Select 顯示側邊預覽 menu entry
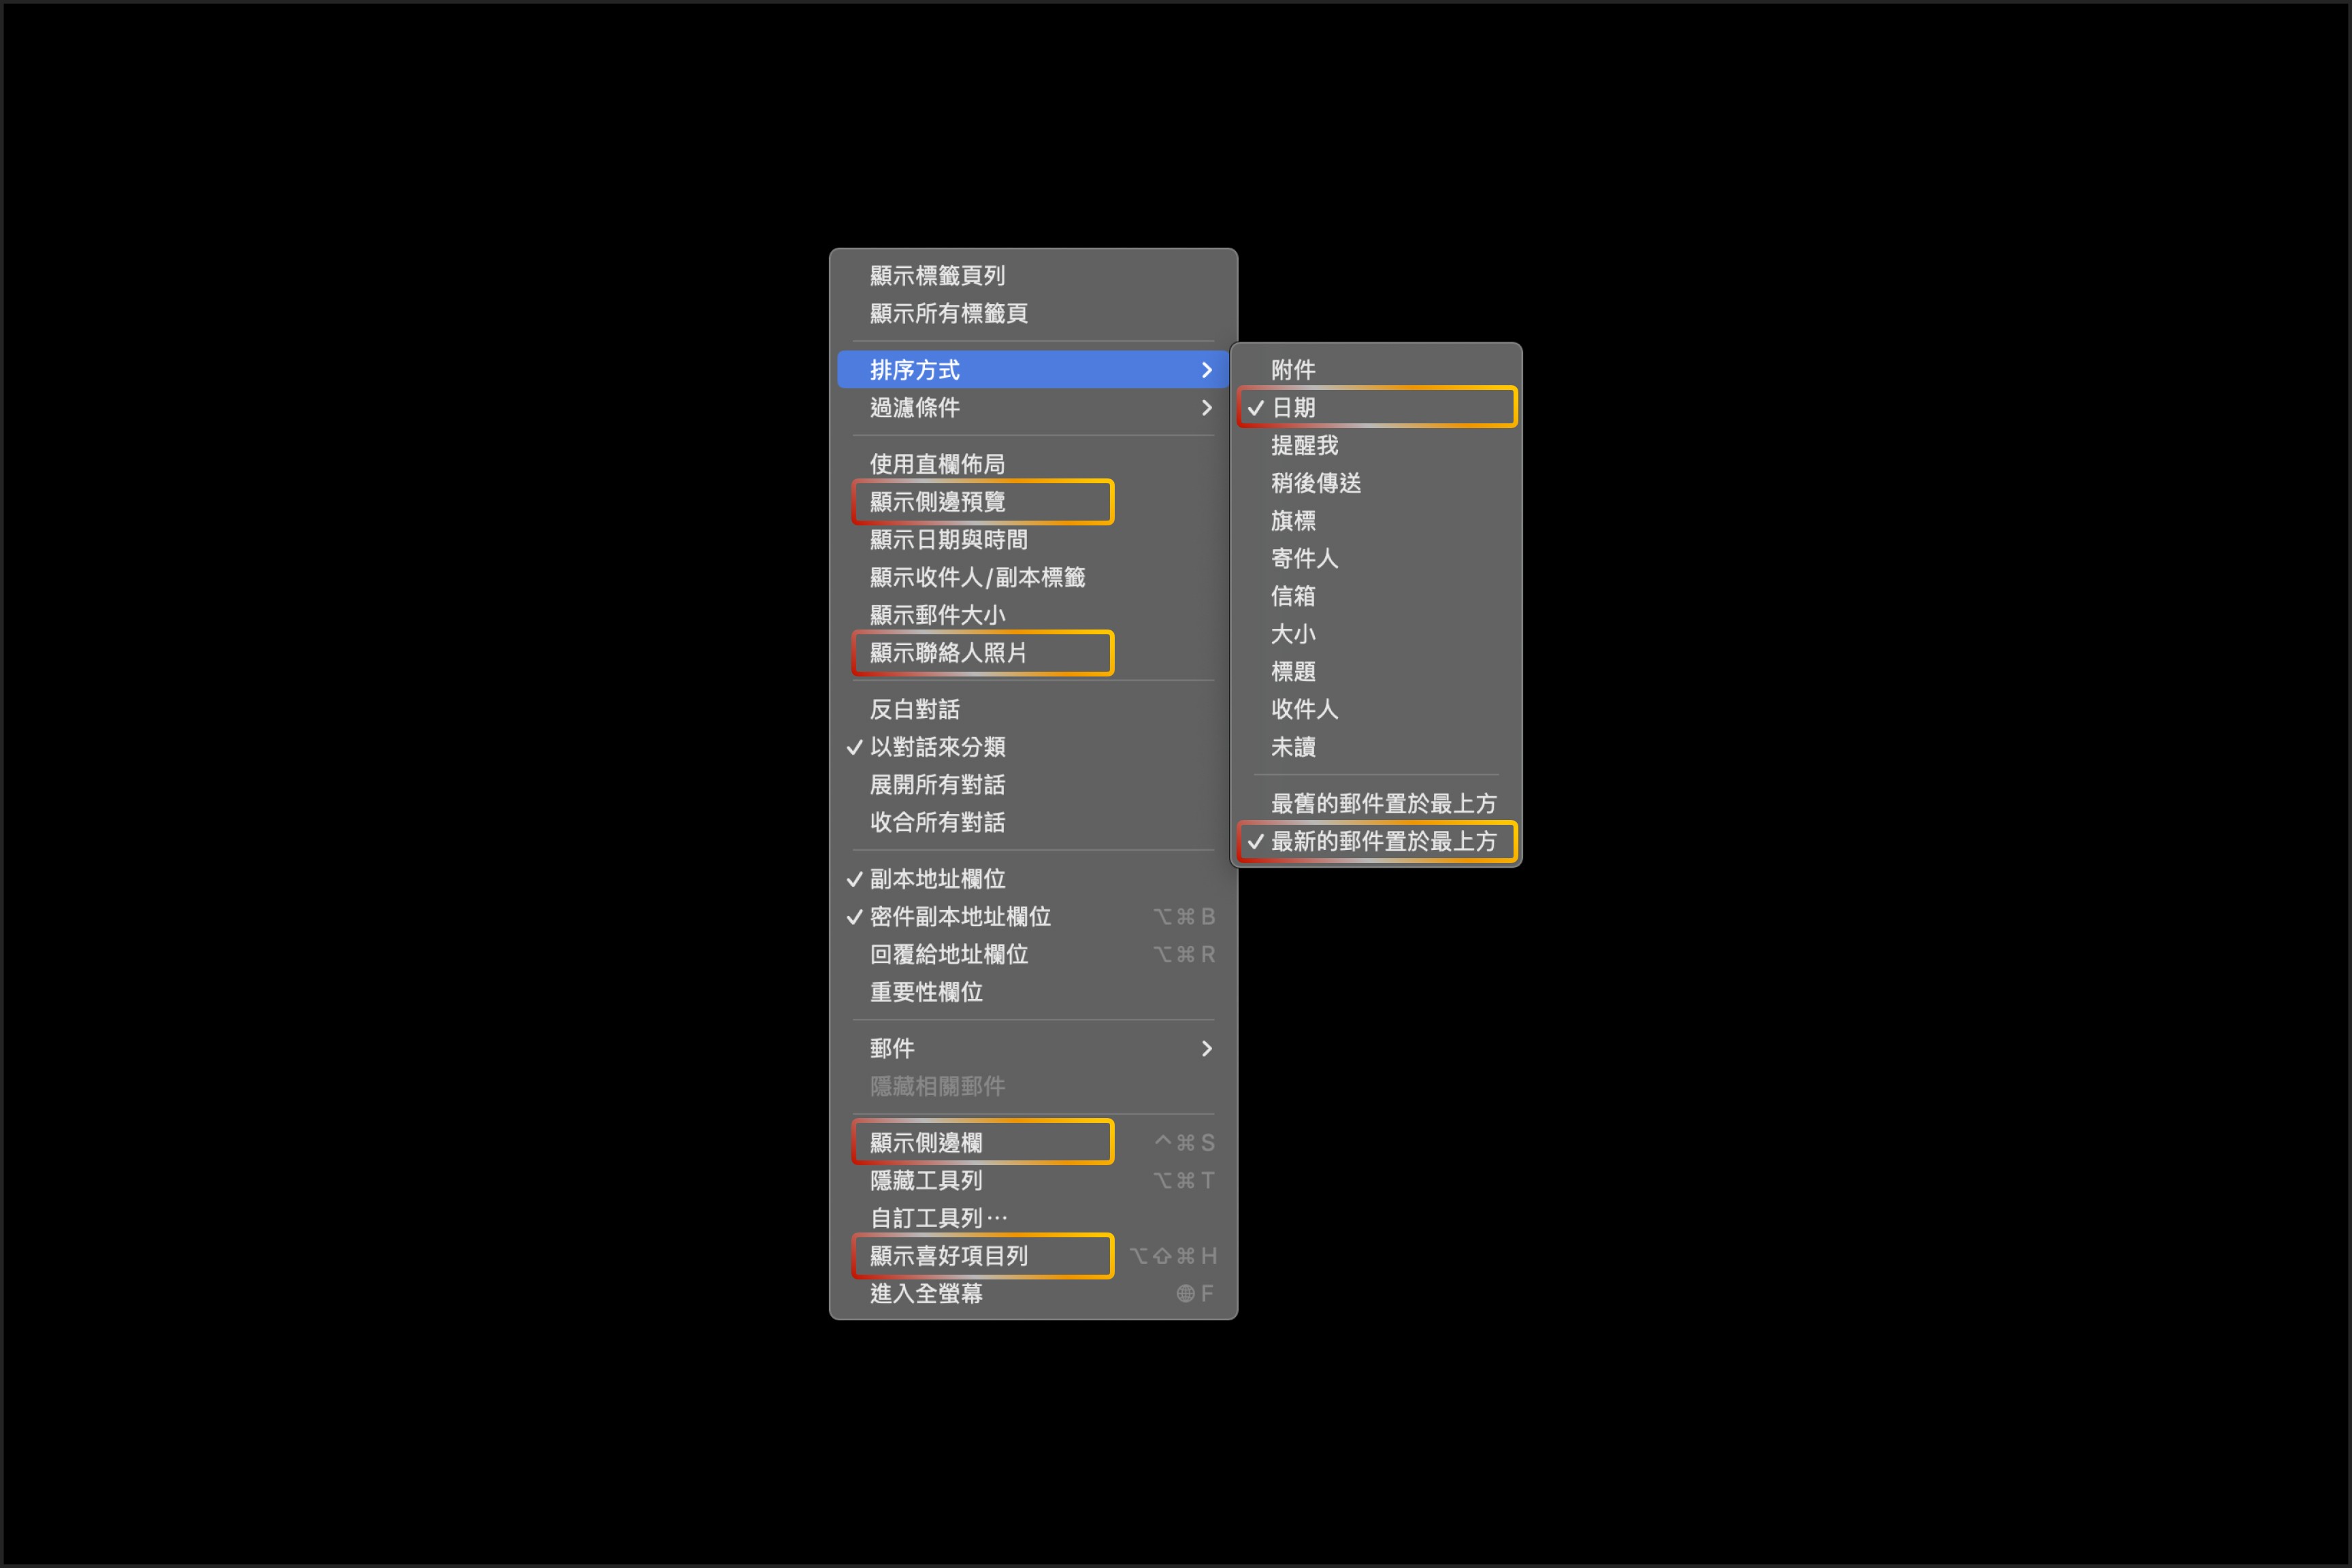Image resolution: width=2352 pixels, height=1568 pixels. pyautogui.click(x=937, y=502)
